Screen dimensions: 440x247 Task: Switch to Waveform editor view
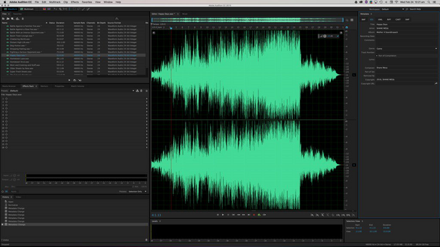[10, 9]
